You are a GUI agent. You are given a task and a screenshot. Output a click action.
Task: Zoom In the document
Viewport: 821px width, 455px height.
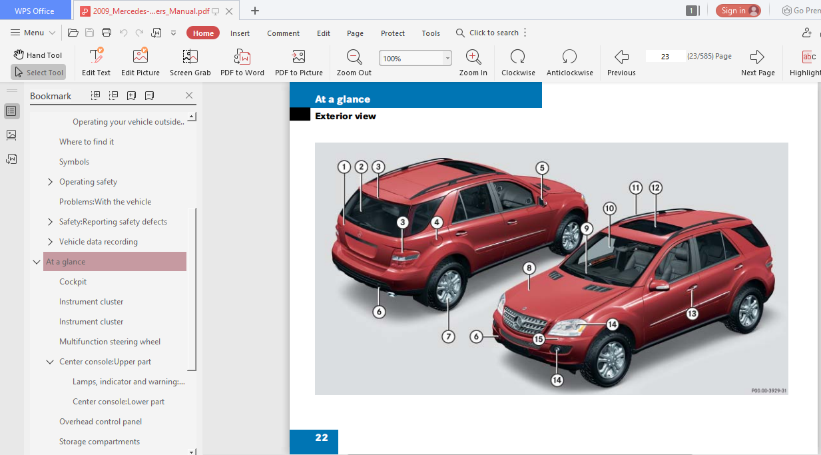[473, 62]
